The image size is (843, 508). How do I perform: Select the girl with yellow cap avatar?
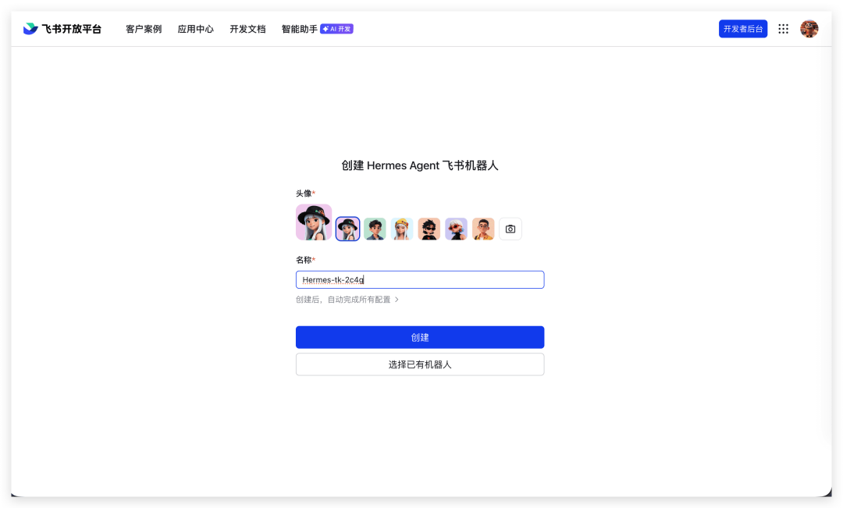point(402,229)
